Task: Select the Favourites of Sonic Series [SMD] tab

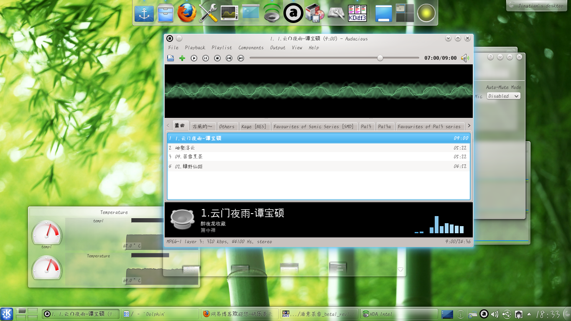Action: (x=314, y=126)
